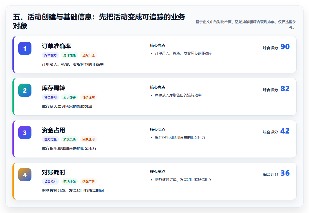This screenshot has height=213, width=309.
Task: Click bullet 财务核对订单、发票和回款所需时间
Action: pyautogui.click(x=183, y=180)
